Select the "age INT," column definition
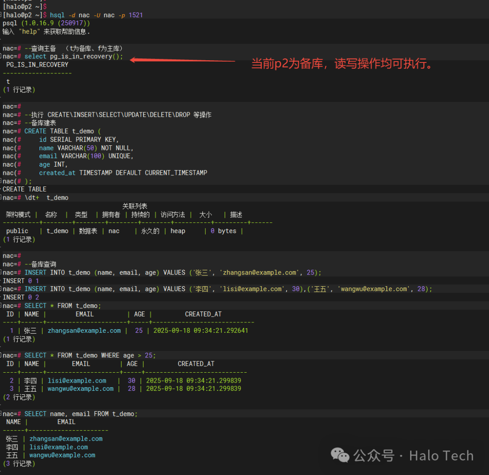Viewport: 489px width, 475px height. 53,164
